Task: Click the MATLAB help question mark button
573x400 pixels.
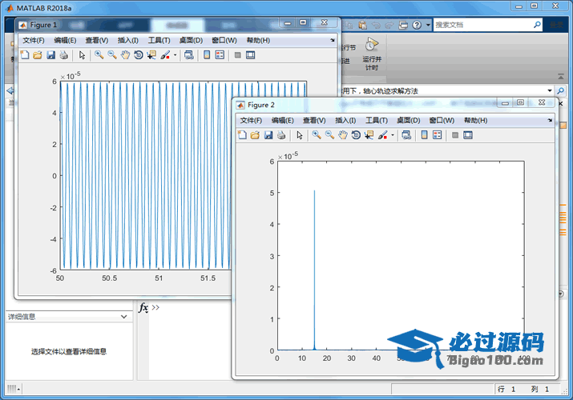Action: tap(417, 25)
